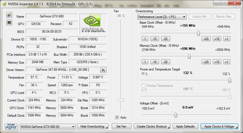Click the Unlock Min button
Viewport: 243px width, 133px height.
coord(200,17)
